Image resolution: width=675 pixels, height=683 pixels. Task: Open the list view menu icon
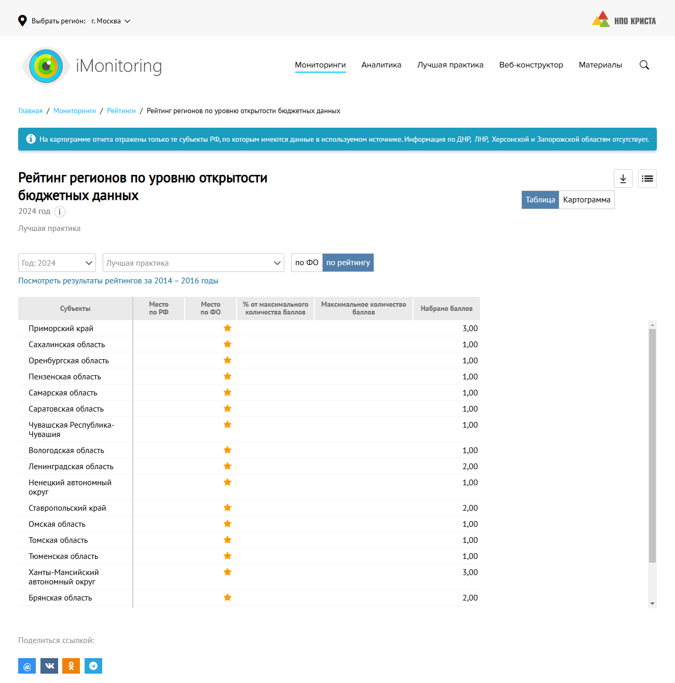click(x=647, y=179)
